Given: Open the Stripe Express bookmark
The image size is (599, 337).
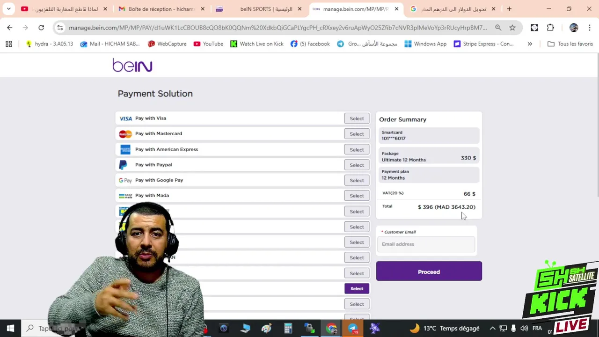Looking at the screenshot, I should tap(483, 44).
